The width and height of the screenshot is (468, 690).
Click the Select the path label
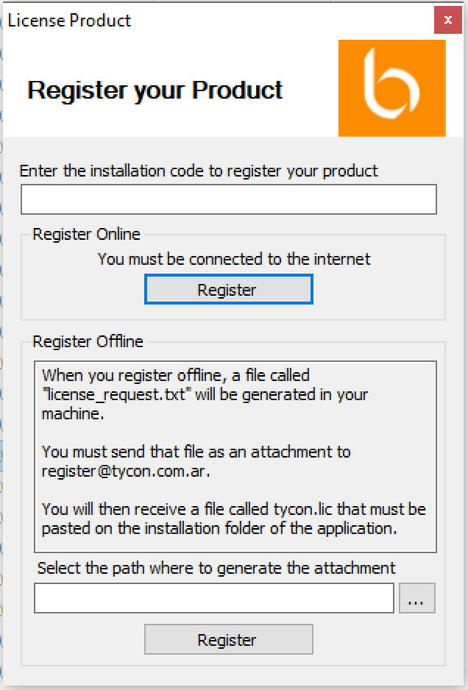(216, 568)
